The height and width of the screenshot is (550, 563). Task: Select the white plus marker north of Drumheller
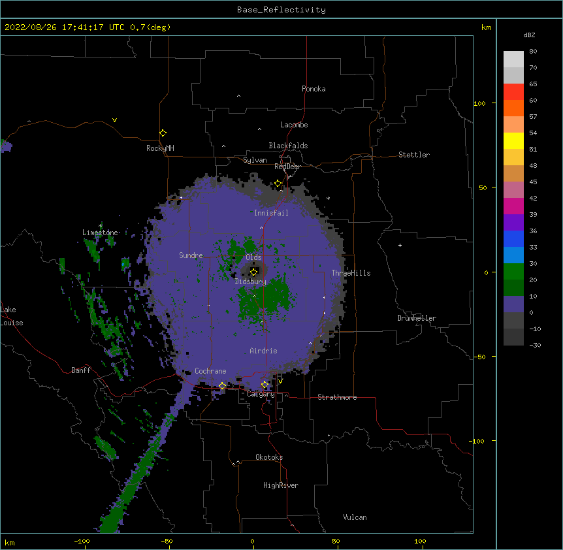pyautogui.click(x=400, y=245)
